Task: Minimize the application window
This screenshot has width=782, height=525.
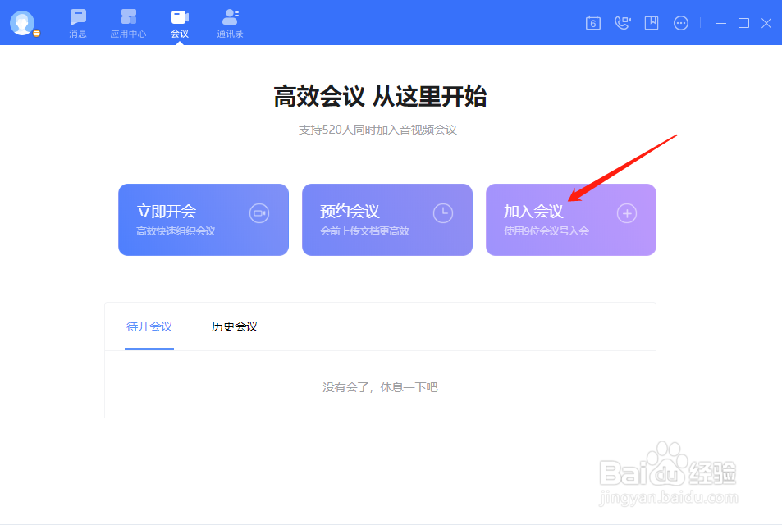Action: 720,23
